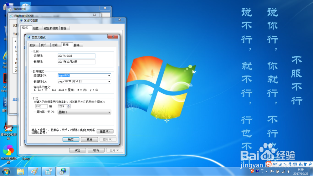313x176 pixels.
Task: Toggle the moon half-width icon on the IME bar
Action: (x=280, y=164)
